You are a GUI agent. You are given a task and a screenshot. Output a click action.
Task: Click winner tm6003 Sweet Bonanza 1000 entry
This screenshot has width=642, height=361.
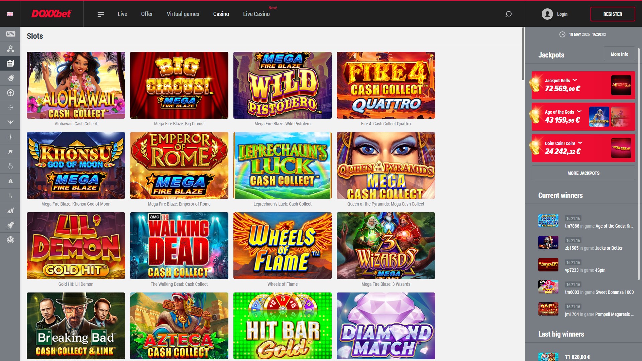[586, 288]
